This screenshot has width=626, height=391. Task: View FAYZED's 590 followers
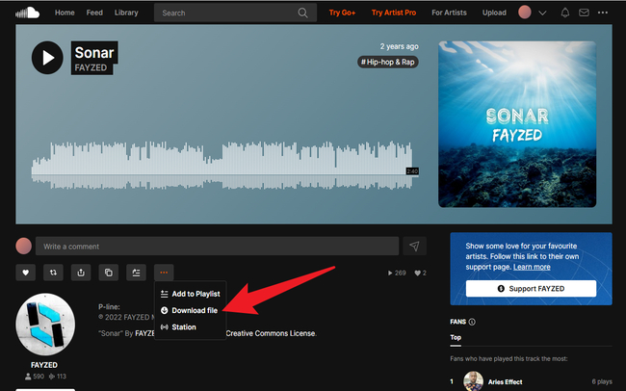tap(35, 377)
